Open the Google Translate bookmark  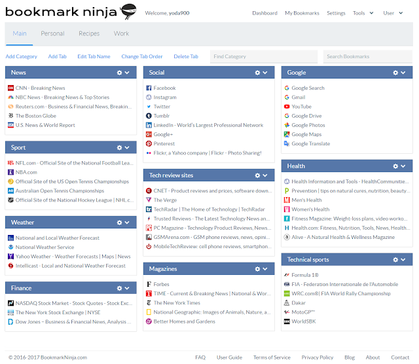[311, 143]
